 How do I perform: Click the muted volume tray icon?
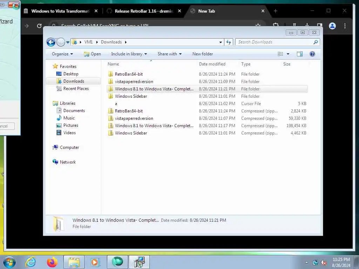click(324, 263)
